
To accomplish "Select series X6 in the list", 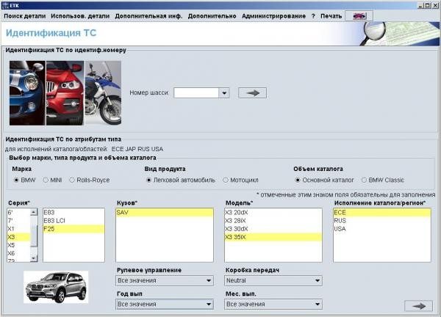I will coord(18,253).
